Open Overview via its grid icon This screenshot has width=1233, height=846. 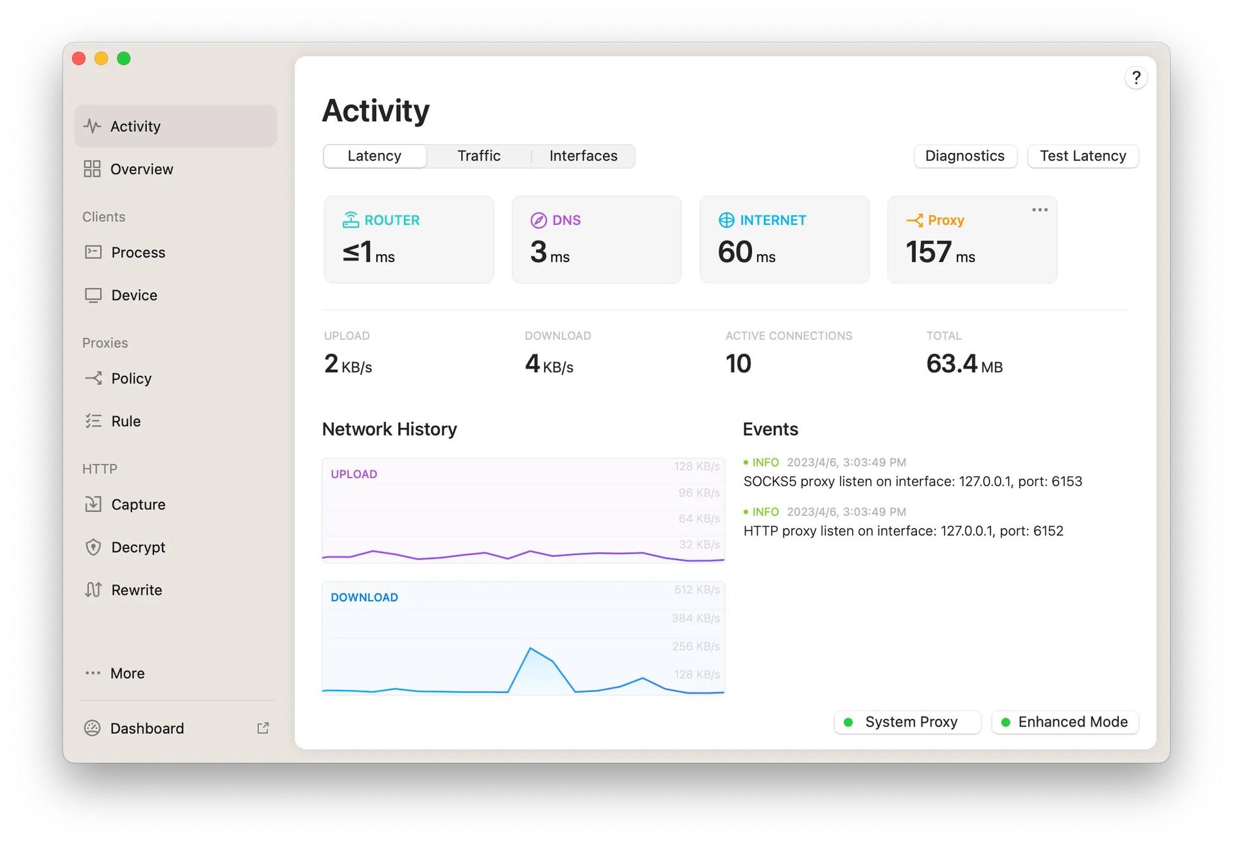pyautogui.click(x=92, y=169)
